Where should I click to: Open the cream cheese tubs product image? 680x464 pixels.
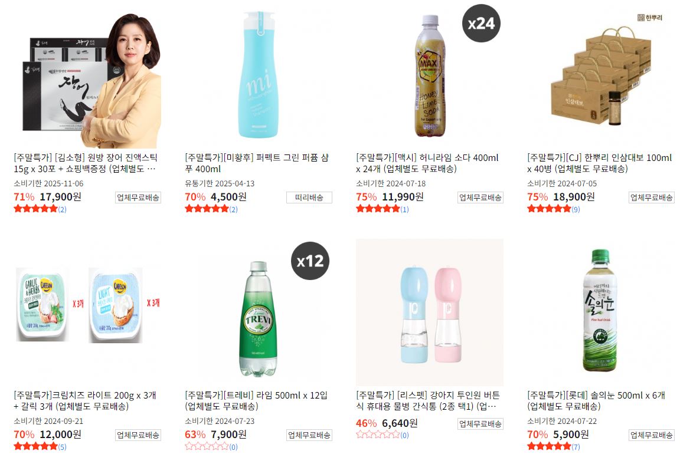(87, 312)
